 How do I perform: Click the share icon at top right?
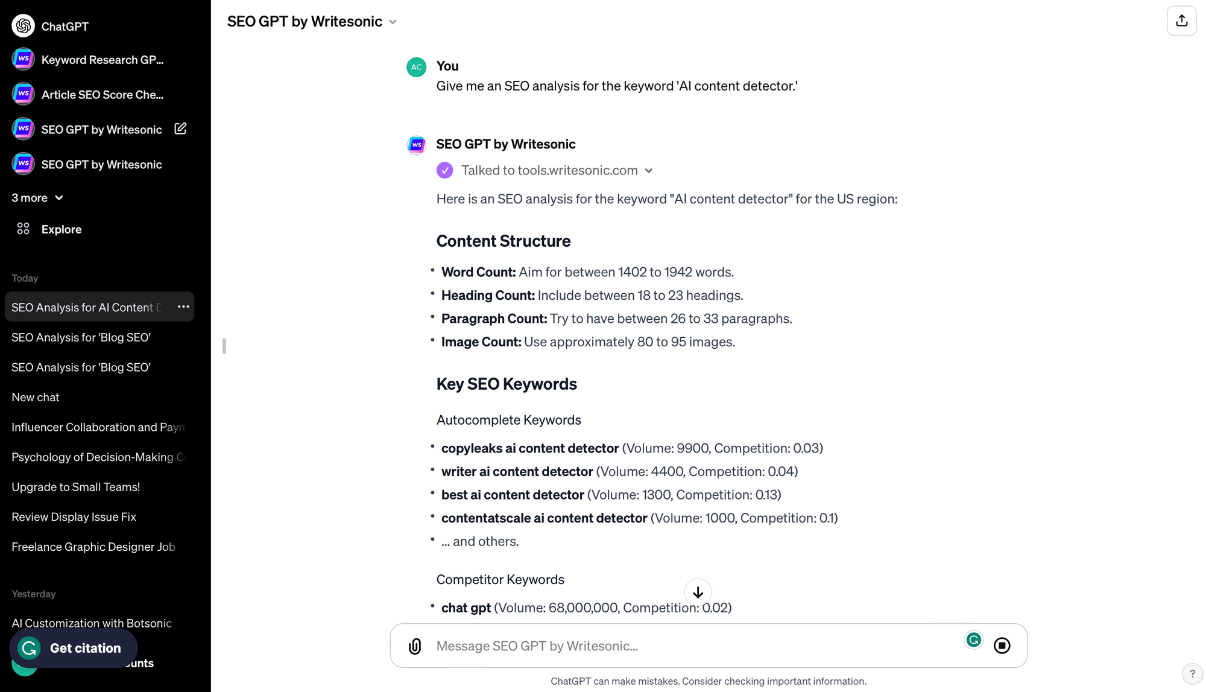click(1182, 20)
